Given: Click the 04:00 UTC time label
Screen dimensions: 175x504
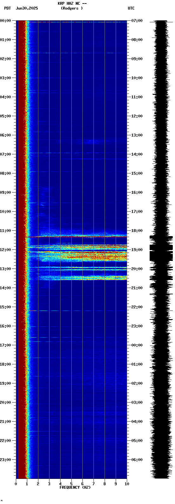Looking at the screenshot, I should tap(137, 422).
